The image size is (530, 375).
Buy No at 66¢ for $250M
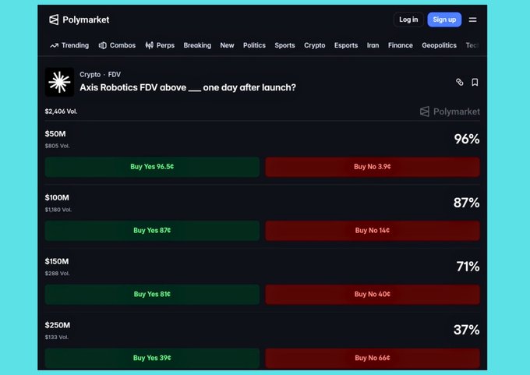(x=373, y=358)
